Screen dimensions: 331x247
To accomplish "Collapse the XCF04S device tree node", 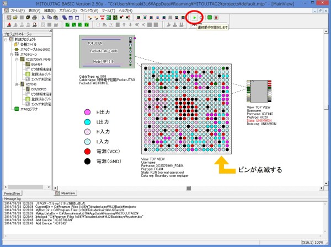I will click(17, 84).
